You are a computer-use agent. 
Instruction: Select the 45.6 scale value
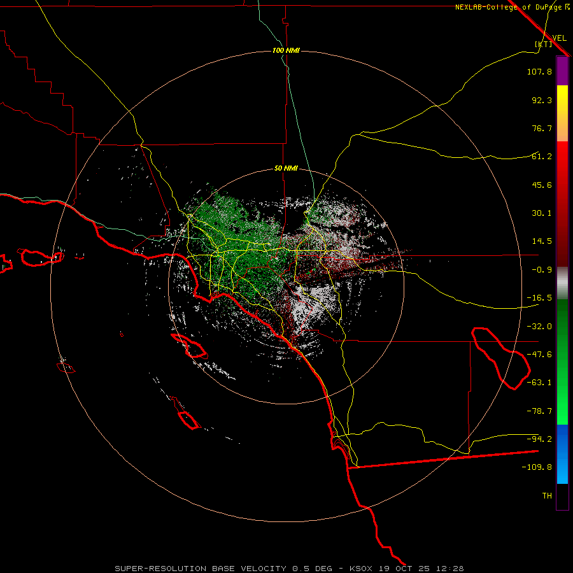click(x=542, y=185)
